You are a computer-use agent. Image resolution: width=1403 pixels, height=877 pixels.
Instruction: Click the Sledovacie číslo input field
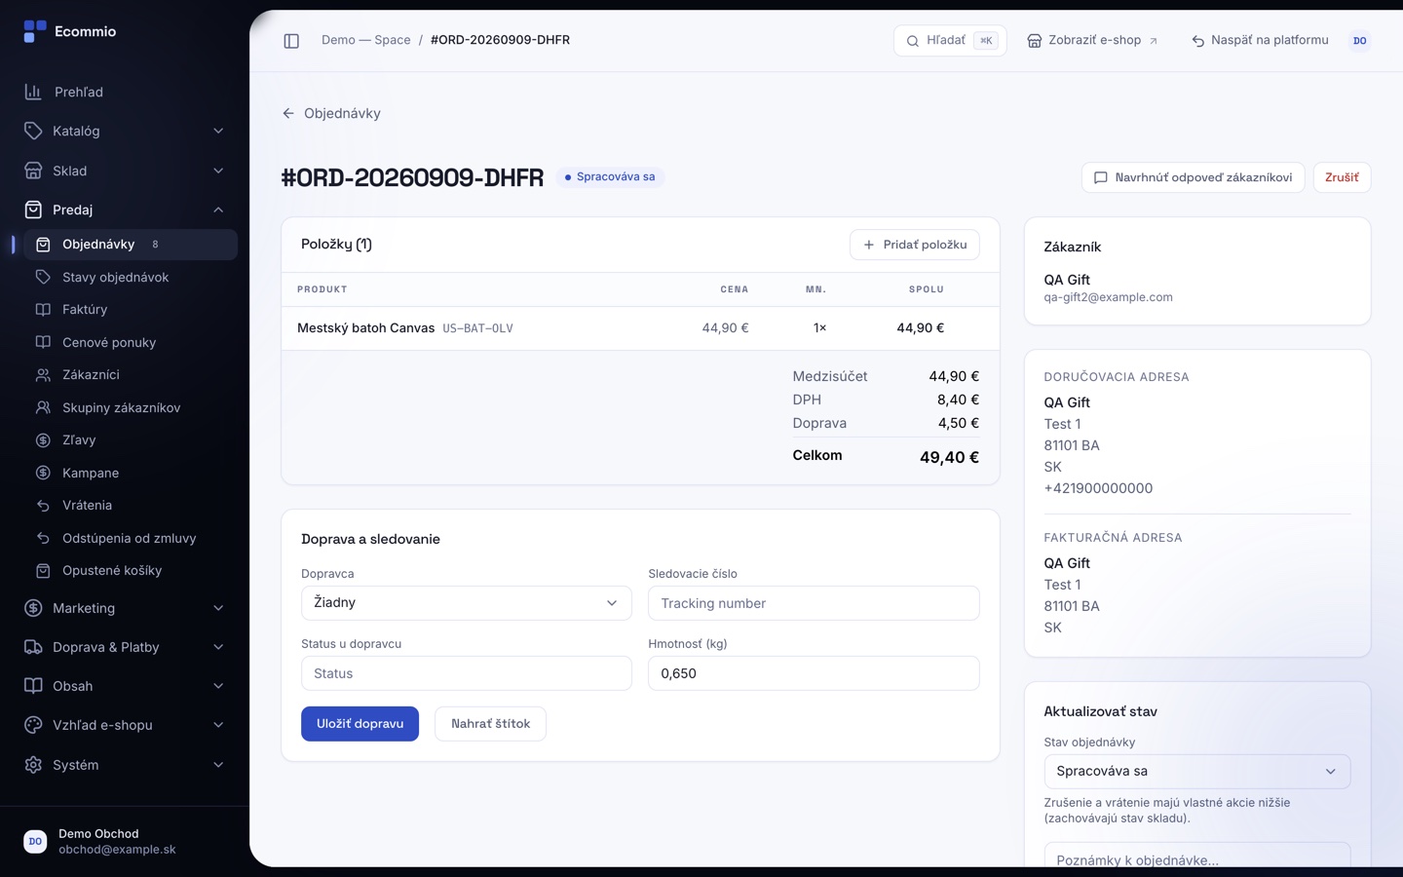coord(814,603)
